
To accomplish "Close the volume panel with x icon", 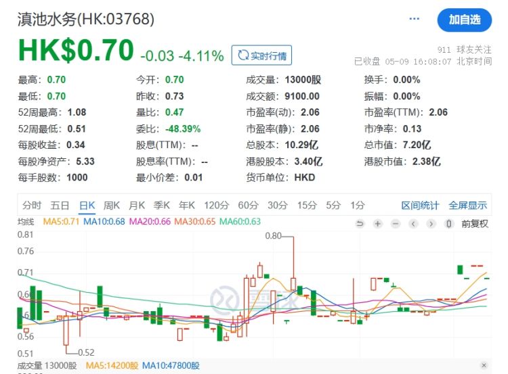I will pos(484,365).
